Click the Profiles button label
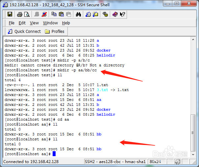 pos(58,32)
